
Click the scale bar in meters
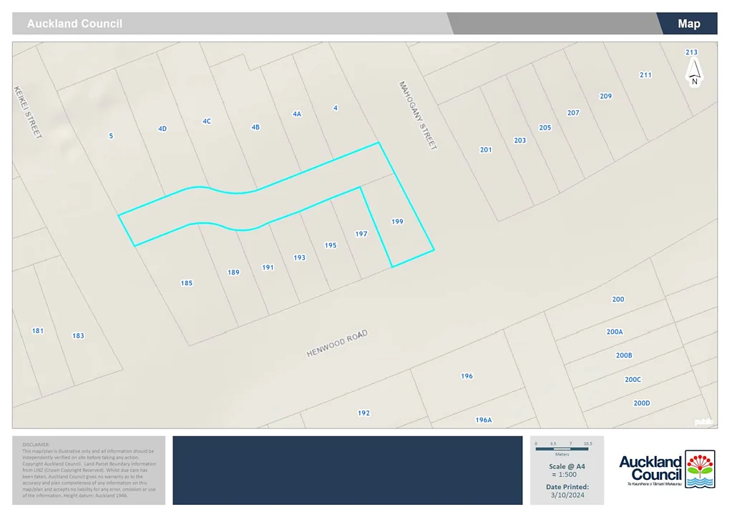562,450
